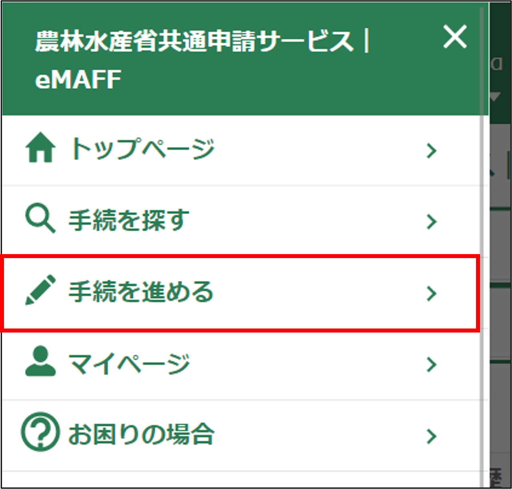The width and height of the screenshot is (512, 489).
Task: Click the pencil icon for 手続を進める
Action: pos(40,290)
